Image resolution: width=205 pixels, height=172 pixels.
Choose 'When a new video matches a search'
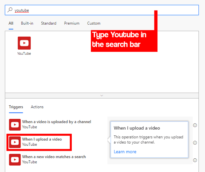pos(54,157)
